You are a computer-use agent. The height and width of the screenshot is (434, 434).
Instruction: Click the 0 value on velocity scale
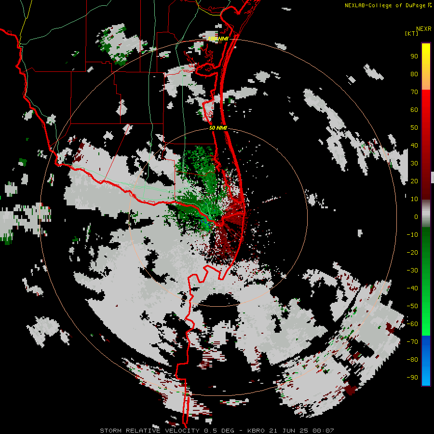click(x=416, y=217)
